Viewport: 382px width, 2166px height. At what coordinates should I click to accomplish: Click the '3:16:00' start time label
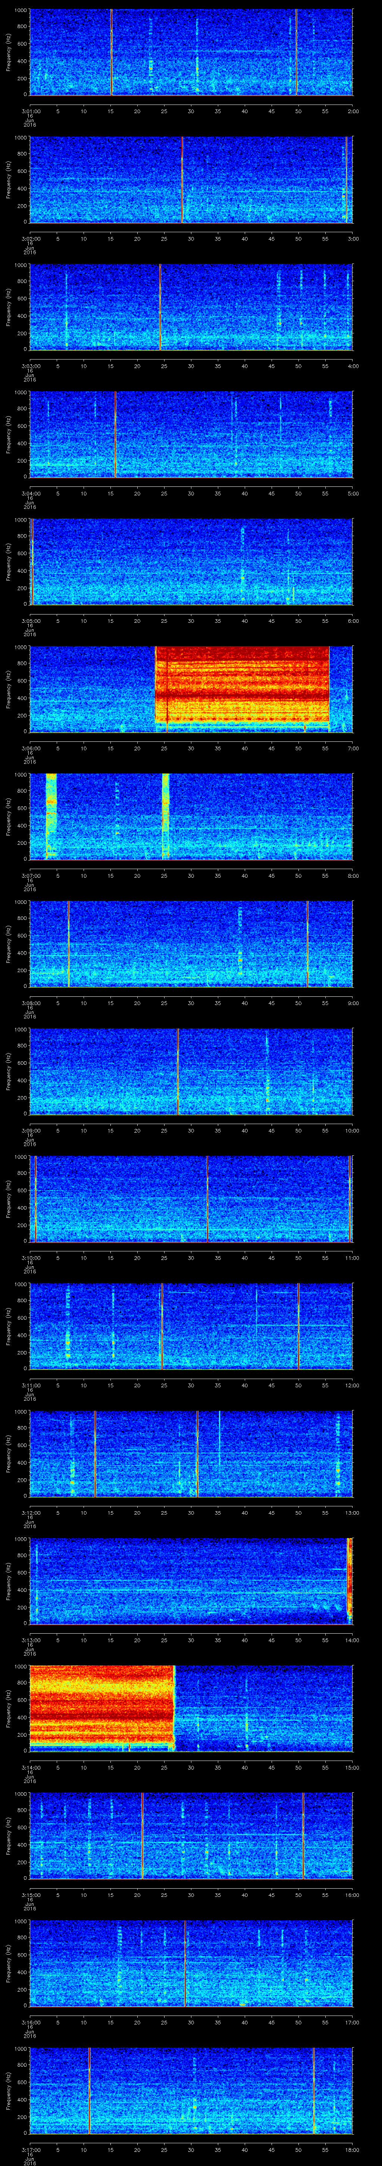pyautogui.click(x=31, y=2022)
